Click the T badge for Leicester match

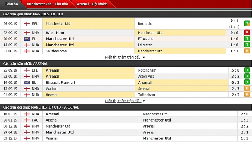[x=247, y=45]
